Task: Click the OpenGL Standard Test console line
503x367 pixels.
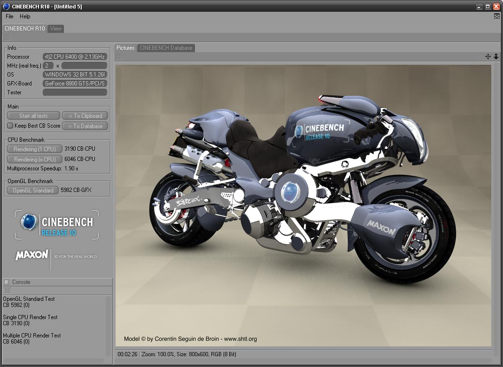Action: tap(29, 299)
